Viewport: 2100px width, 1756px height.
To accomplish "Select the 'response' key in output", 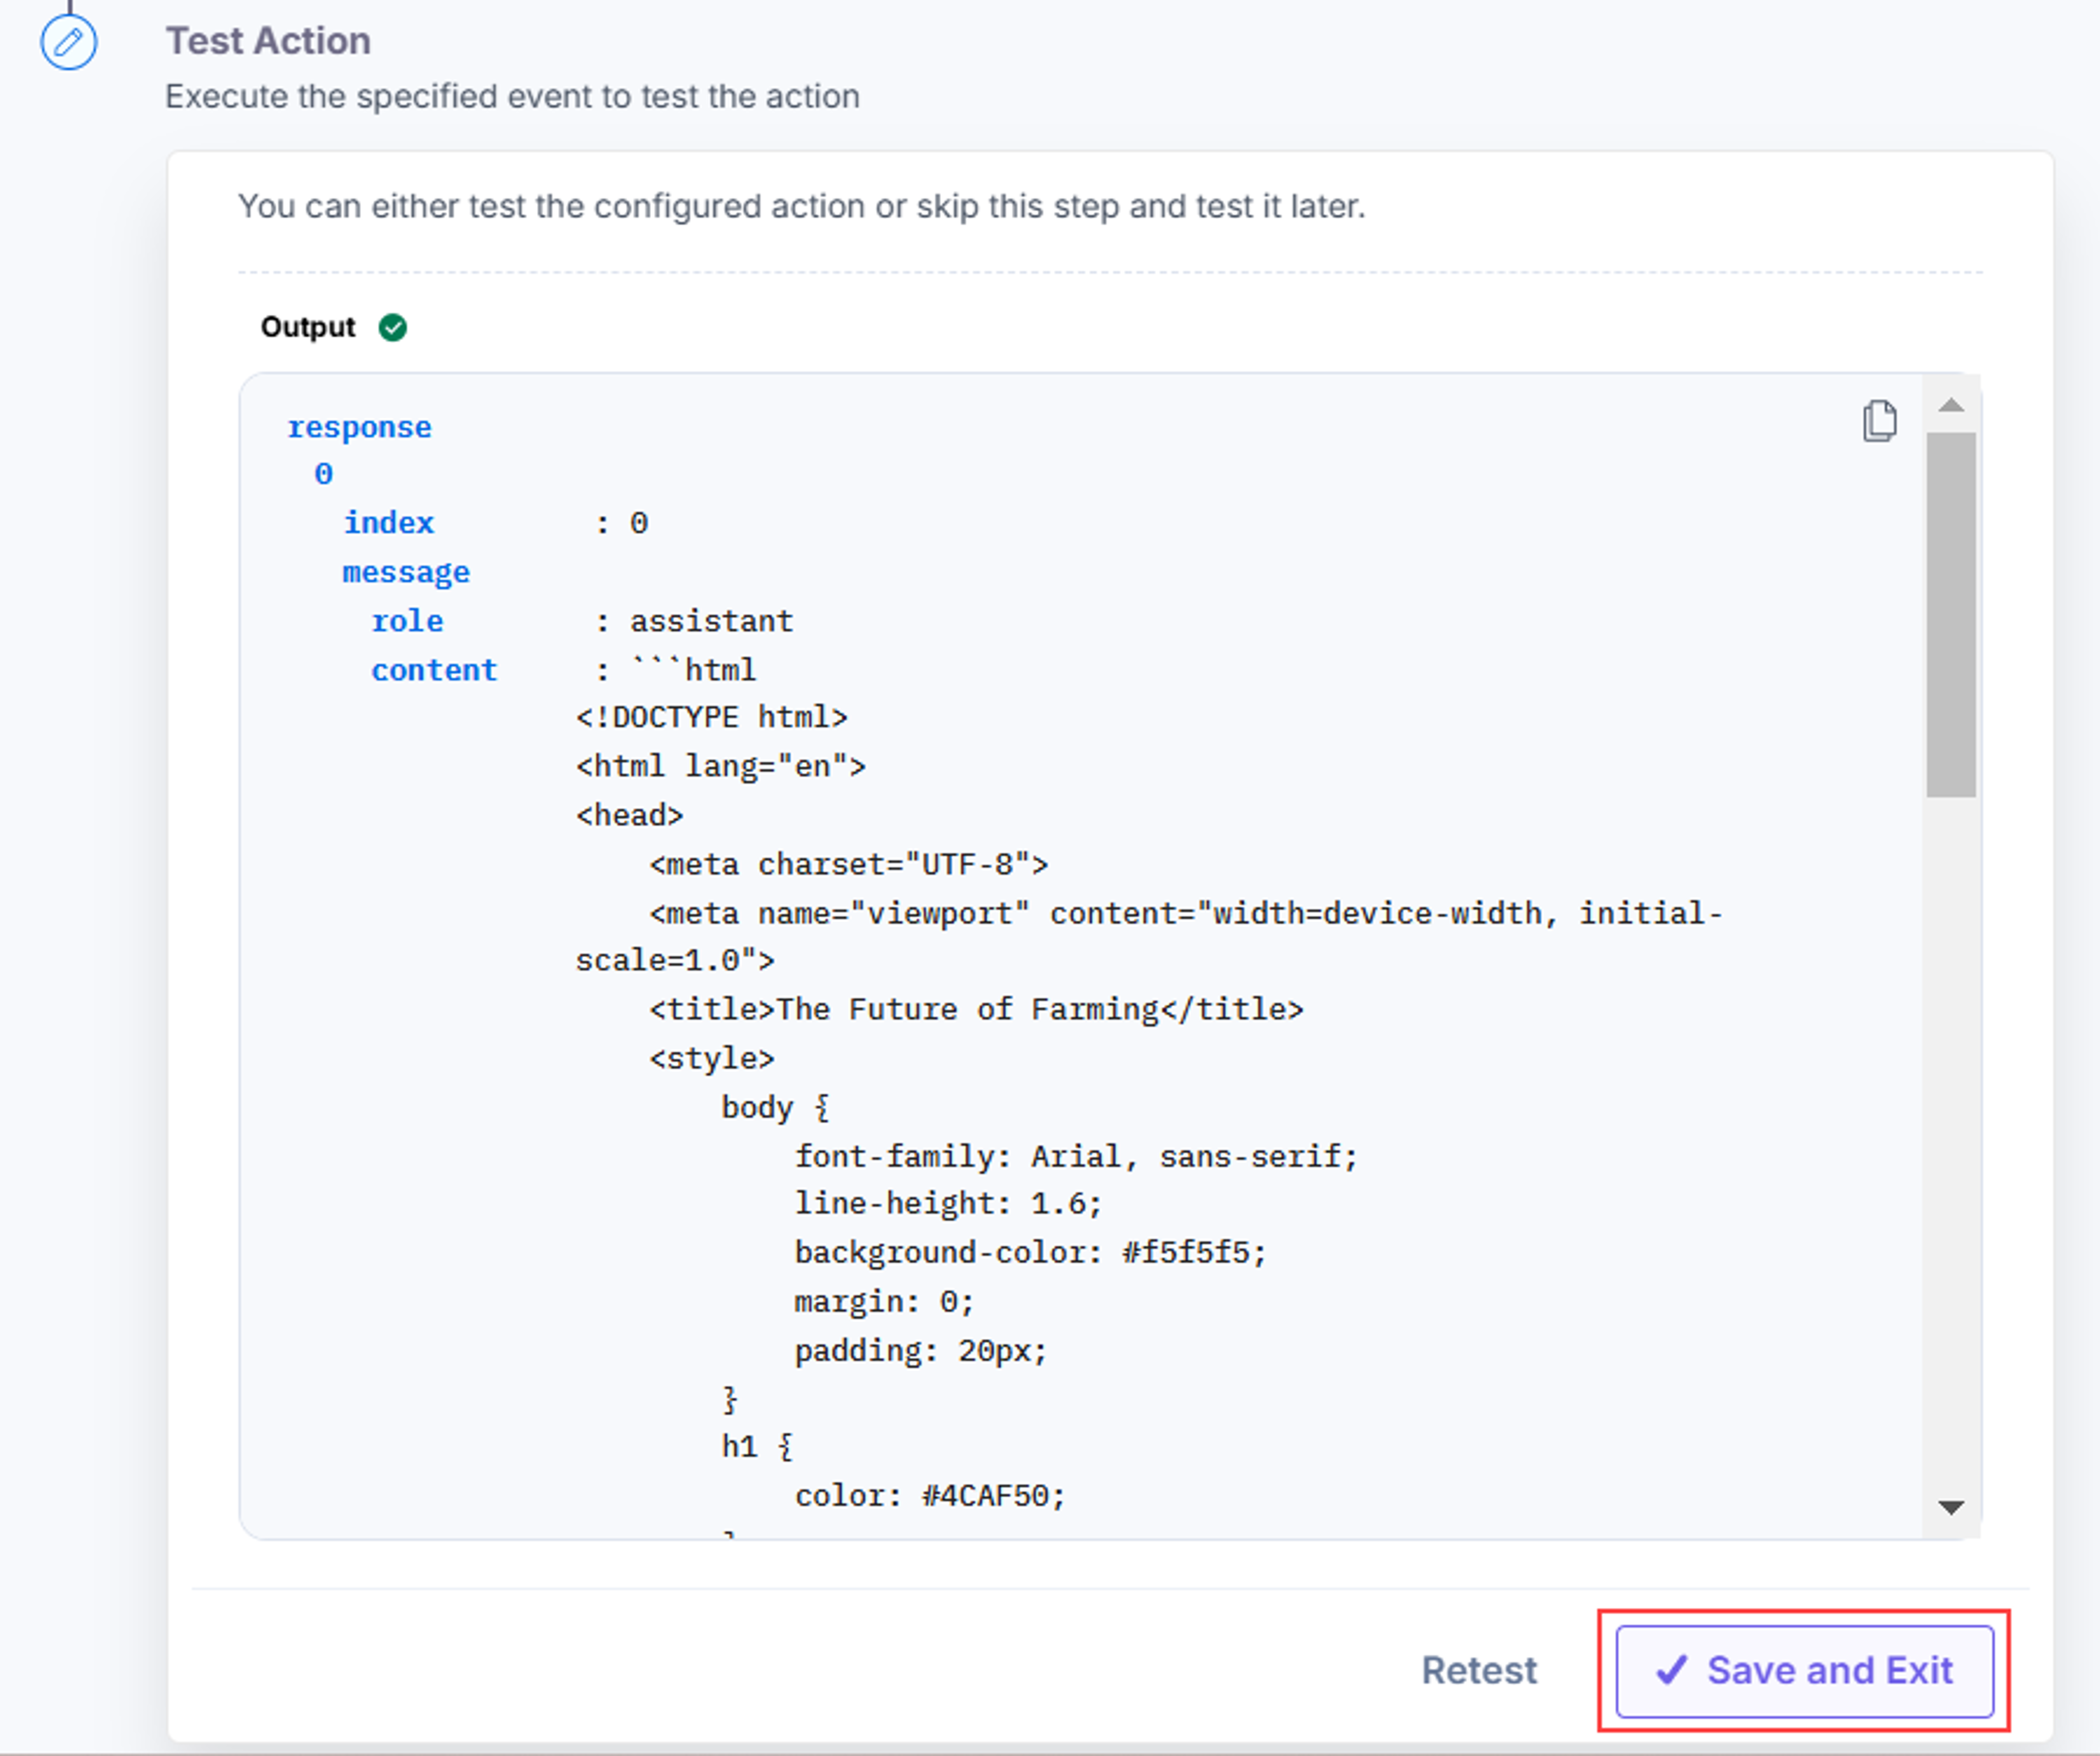I will (x=359, y=427).
